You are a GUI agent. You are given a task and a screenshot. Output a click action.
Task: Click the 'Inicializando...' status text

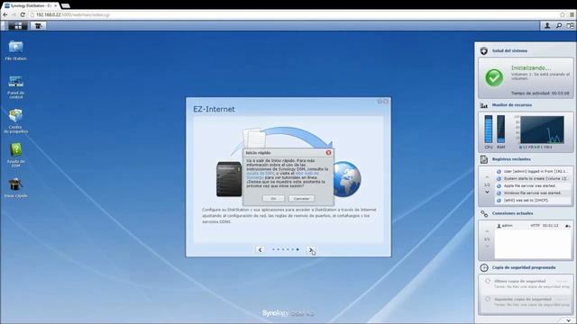click(531, 68)
